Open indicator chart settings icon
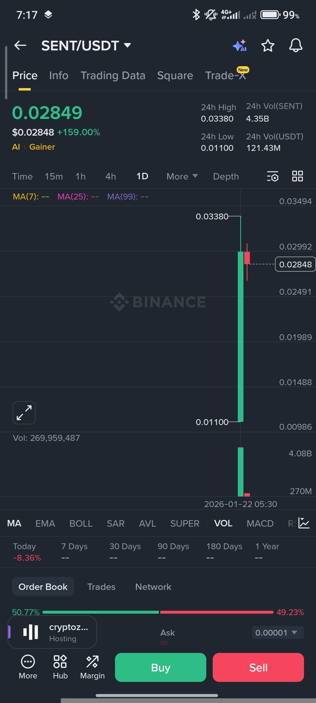The height and width of the screenshot is (703, 316). pos(304,523)
